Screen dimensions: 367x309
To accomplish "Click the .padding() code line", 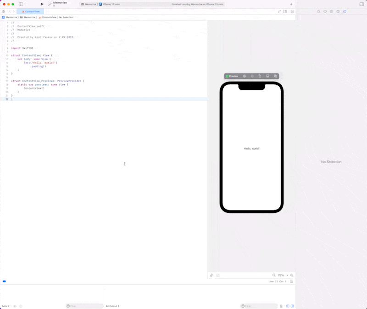I will pos(38,66).
